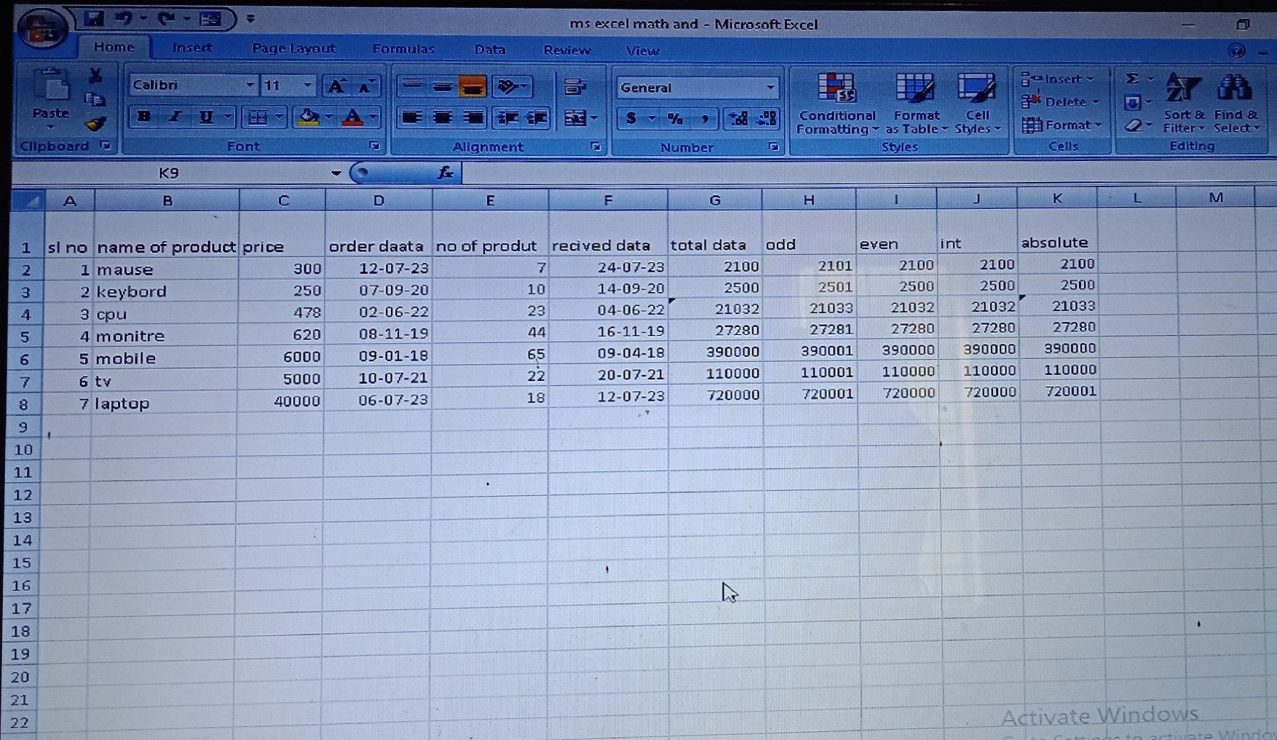Toggle Bold formatting

144,117
